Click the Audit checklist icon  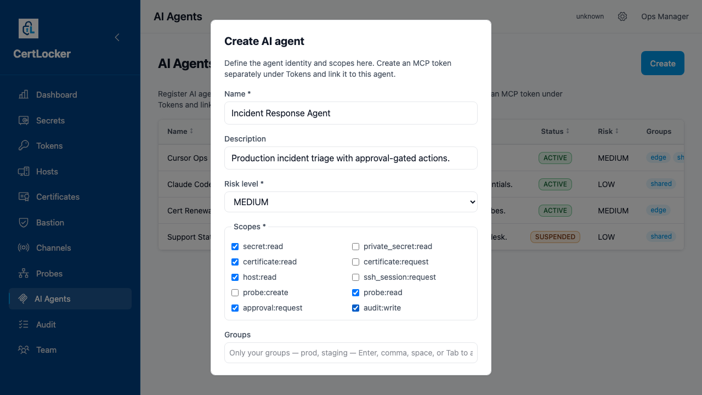[x=24, y=324]
